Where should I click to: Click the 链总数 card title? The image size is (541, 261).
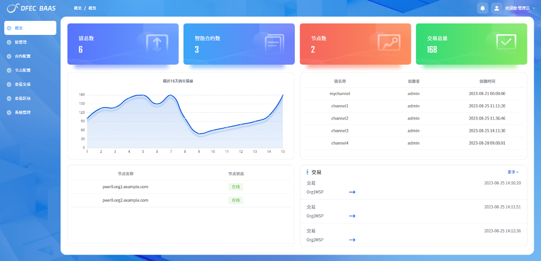point(86,38)
